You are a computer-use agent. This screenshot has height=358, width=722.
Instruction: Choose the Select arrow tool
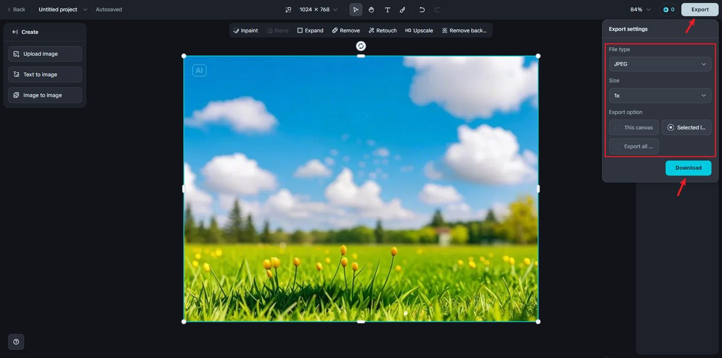(356, 10)
